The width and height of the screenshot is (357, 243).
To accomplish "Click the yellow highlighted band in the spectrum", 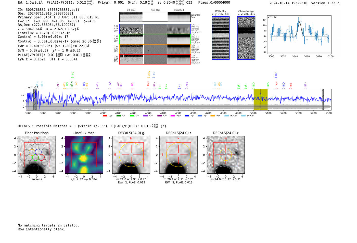I will [x=260, y=99].
